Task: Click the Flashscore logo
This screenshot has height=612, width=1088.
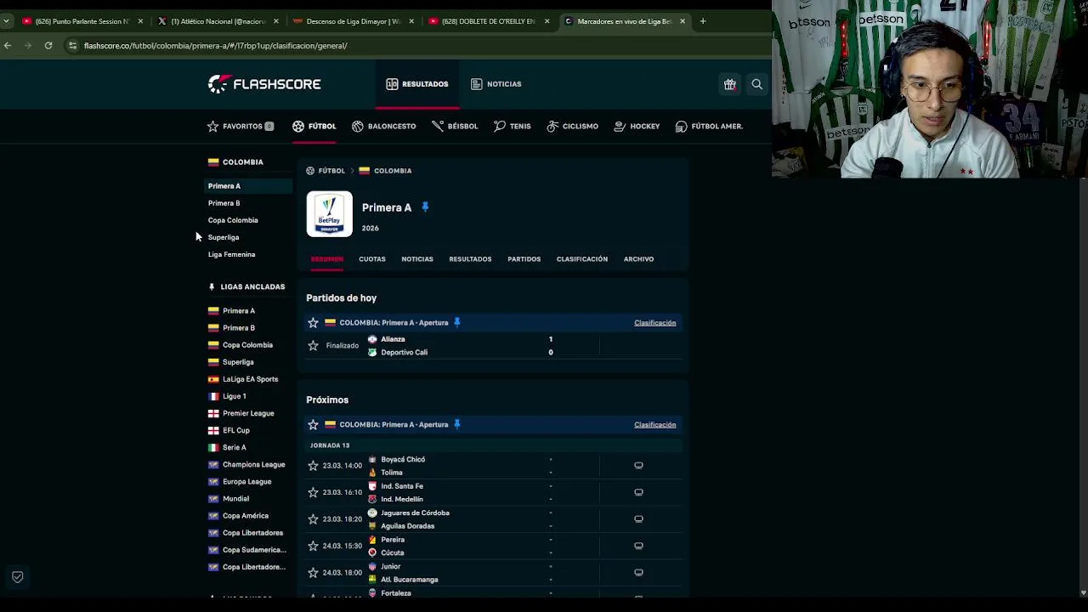Action: click(x=264, y=83)
